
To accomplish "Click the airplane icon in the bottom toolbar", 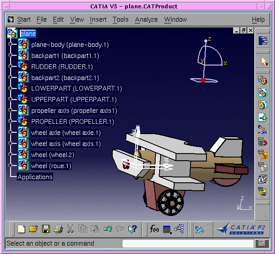I will (x=200, y=229).
